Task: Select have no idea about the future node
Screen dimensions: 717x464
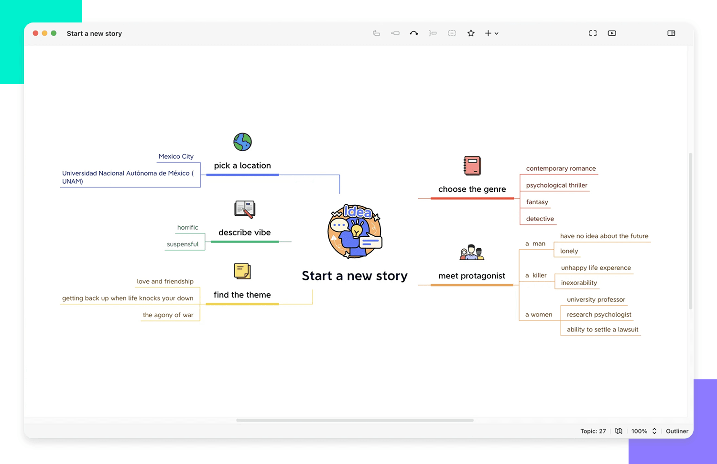Action: [x=604, y=236]
